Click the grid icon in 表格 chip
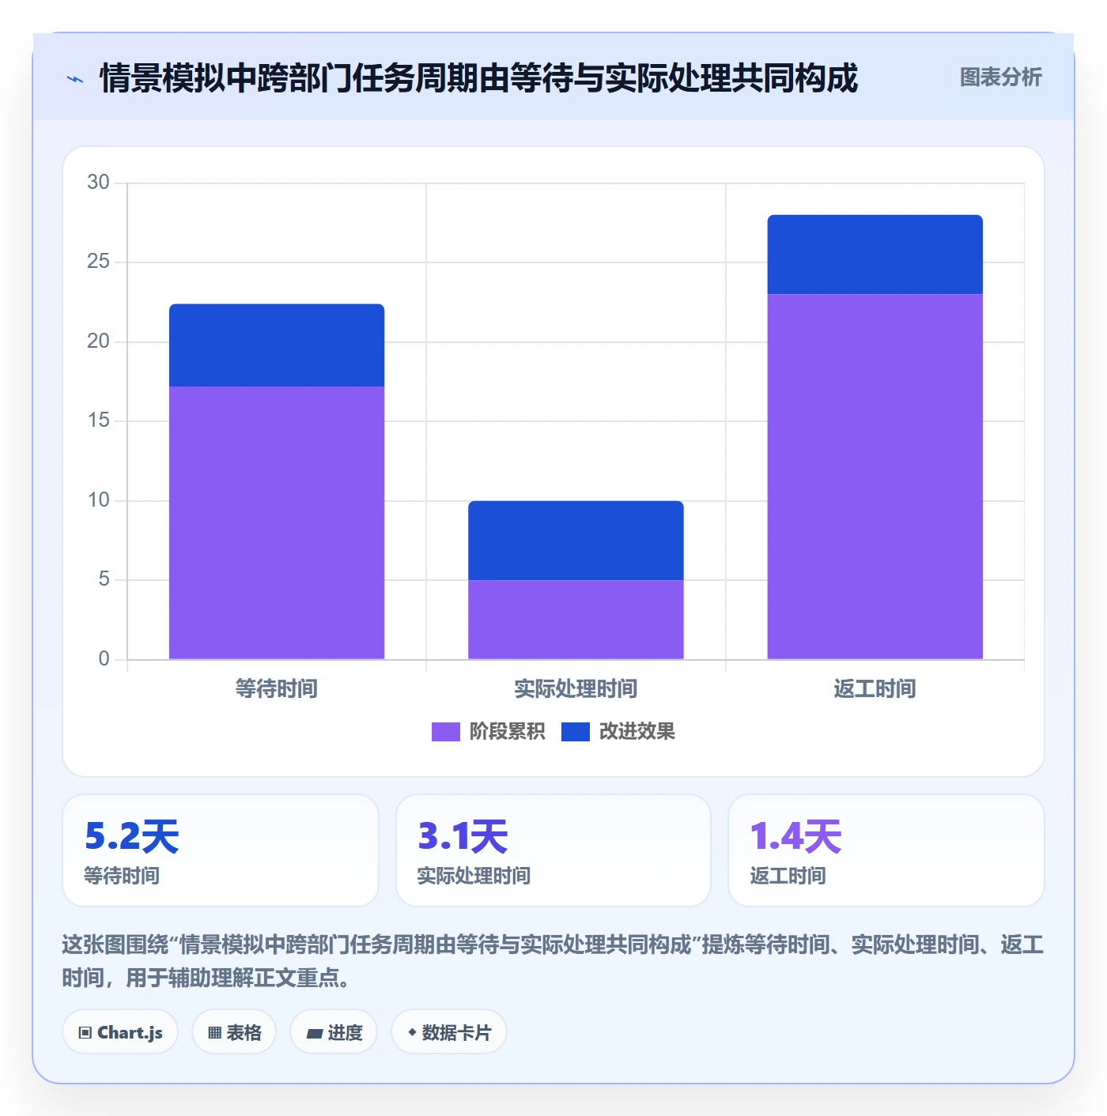Screen dimensions: 1107x1116 click(x=214, y=1033)
